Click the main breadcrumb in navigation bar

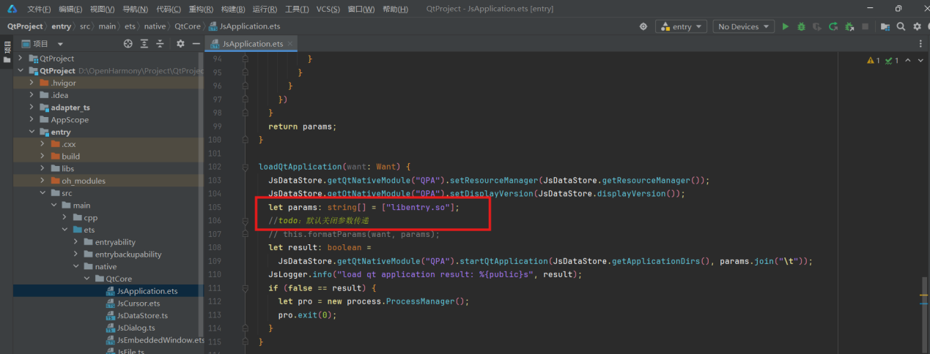click(x=107, y=26)
